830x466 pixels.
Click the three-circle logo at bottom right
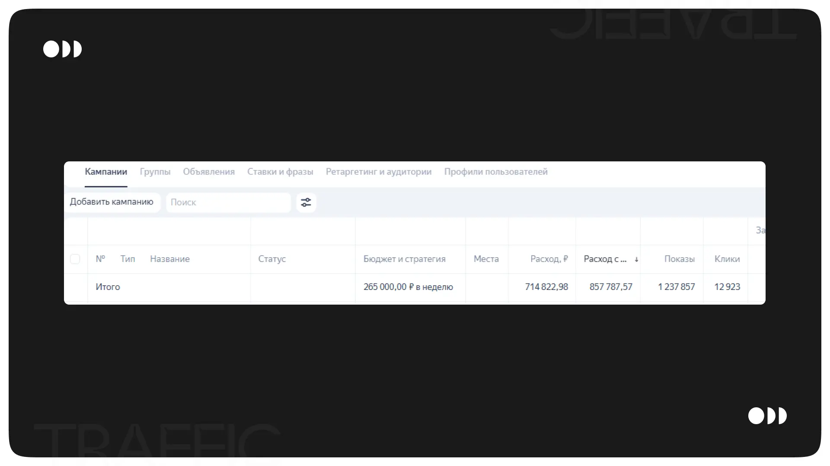coord(767,416)
